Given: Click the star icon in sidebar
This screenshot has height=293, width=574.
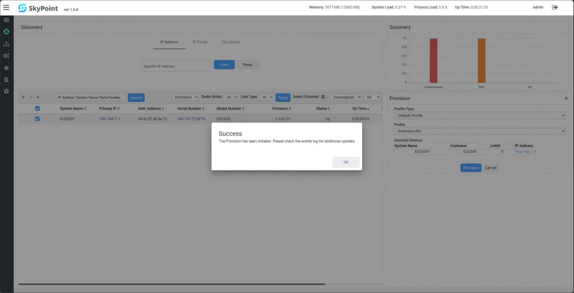Looking at the screenshot, I should click(6, 68).
